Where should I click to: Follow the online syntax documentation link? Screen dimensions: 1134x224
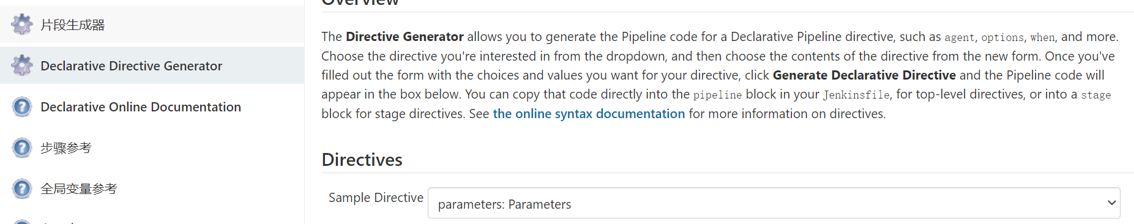point(589,114)
